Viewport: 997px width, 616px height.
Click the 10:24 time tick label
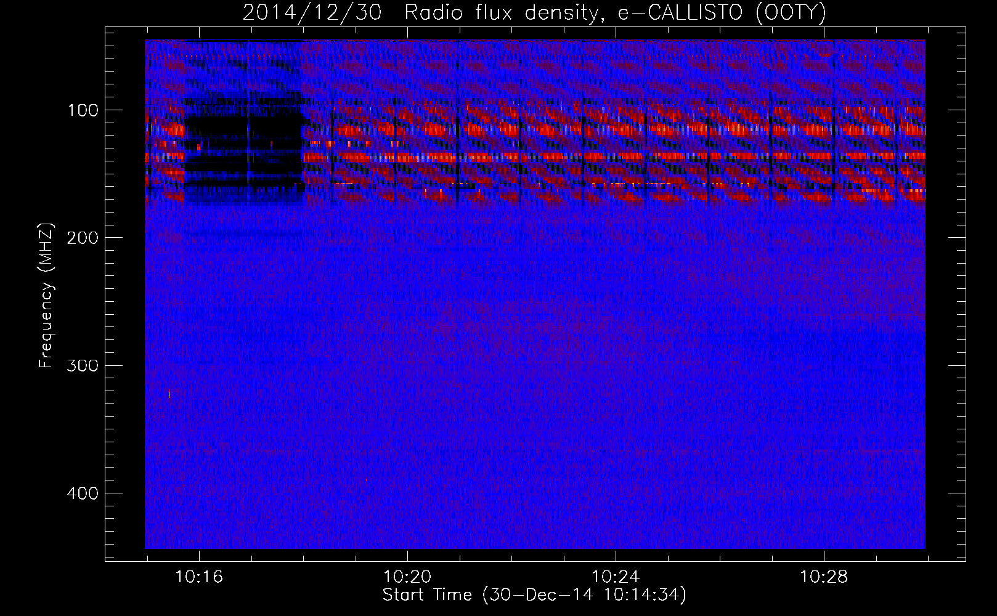pyautogui.click(x=616, y=577)
